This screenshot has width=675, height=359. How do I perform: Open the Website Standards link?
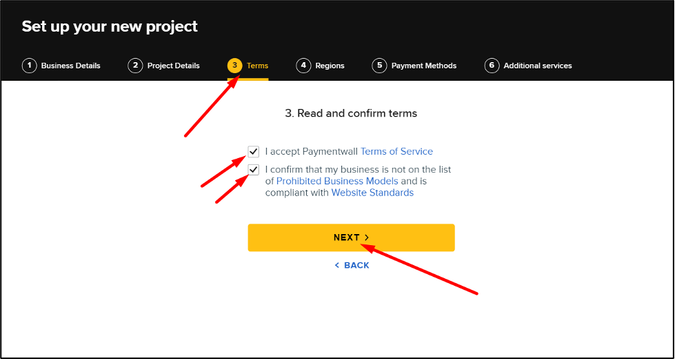point(372,193)
